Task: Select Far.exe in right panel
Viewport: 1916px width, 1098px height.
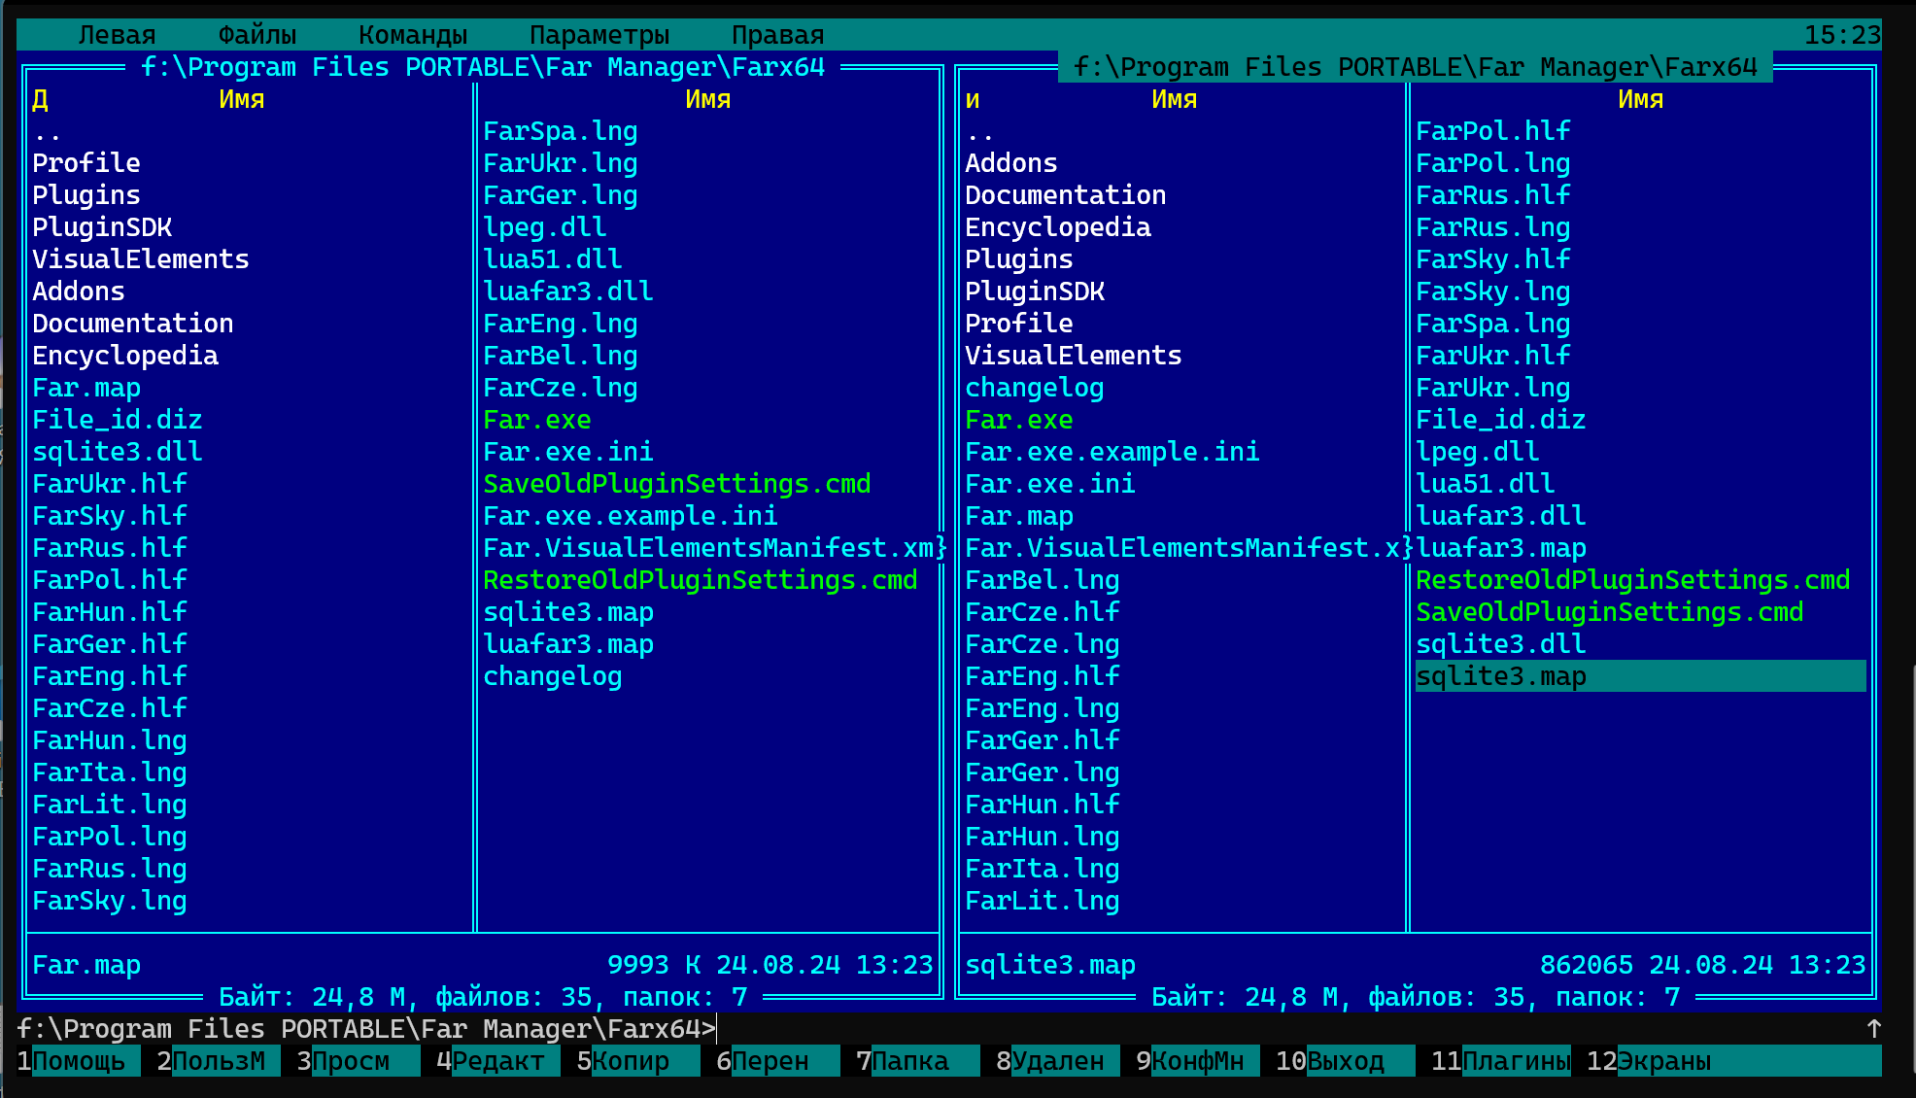Action: coord(1019,420)
